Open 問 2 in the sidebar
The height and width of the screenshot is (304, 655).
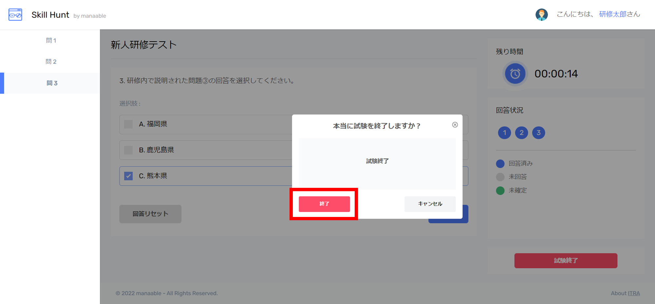pos(51,62)
